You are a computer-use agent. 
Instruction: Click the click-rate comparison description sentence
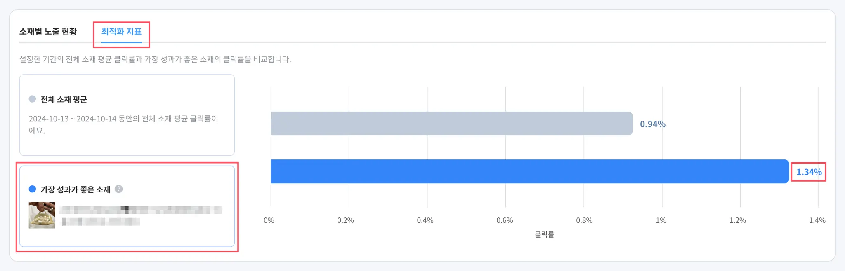(155, 59)
